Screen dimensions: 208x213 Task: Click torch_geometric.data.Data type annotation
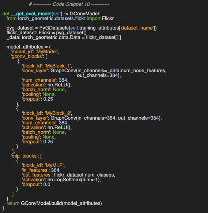tap(51, 38)
